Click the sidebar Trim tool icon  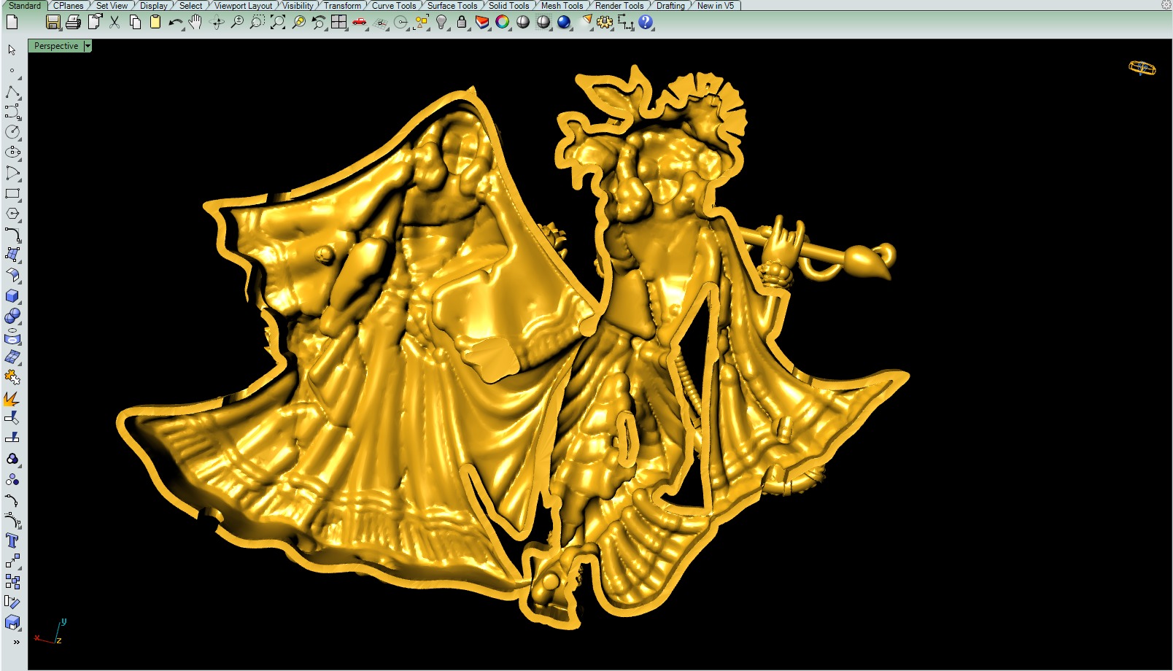point(12,418)
